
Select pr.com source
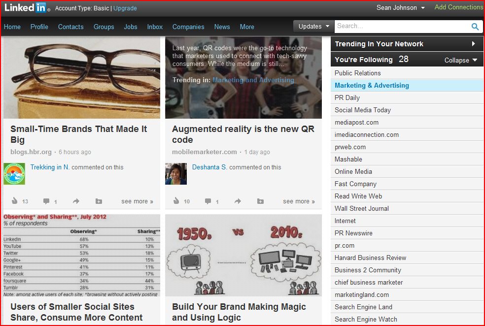(x=407, y=246)
